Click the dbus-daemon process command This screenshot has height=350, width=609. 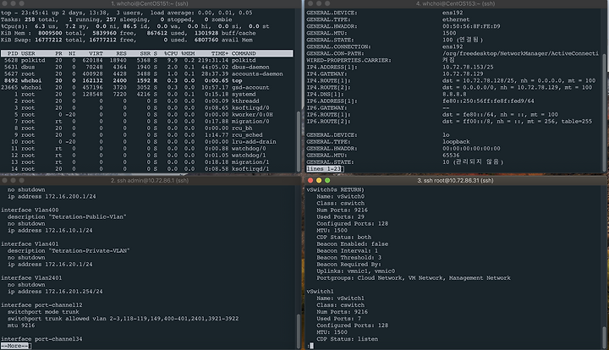(250, 67)
